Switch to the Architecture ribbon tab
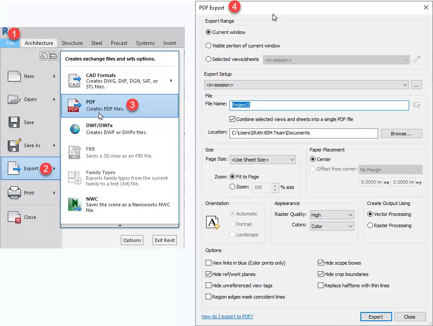The width and height of the screenshot is (433, 326). click(39, 43)
